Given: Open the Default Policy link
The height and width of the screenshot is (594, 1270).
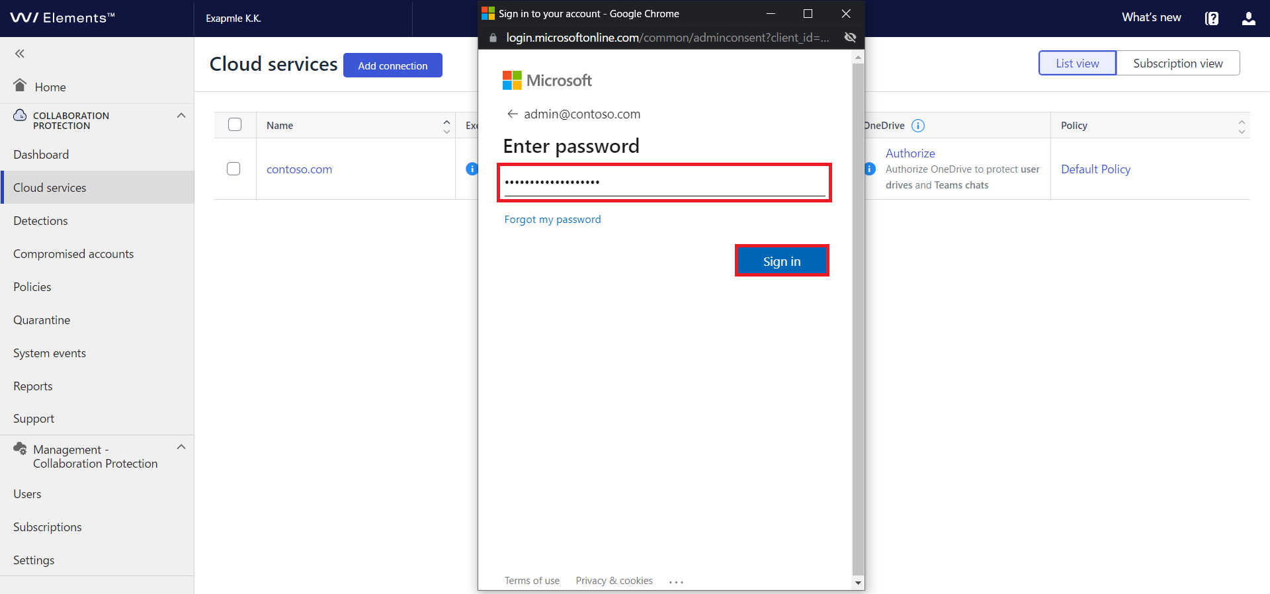Looking at the screenshot, I should coord(1096,169).
